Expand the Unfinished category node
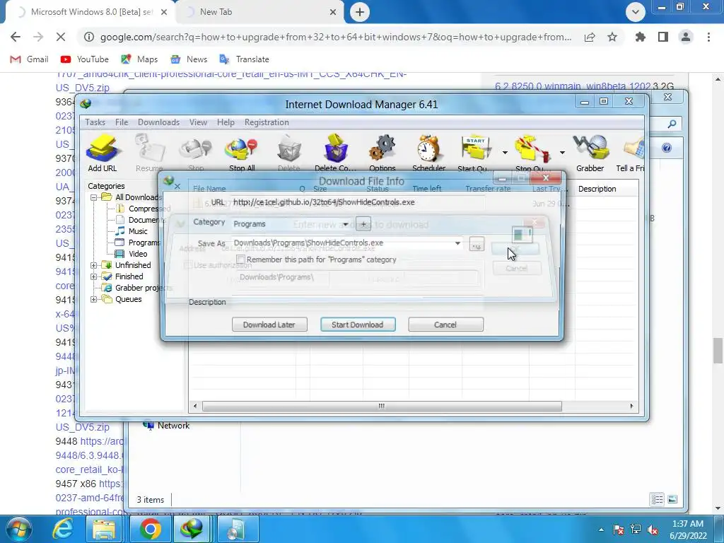 (94, 265)
